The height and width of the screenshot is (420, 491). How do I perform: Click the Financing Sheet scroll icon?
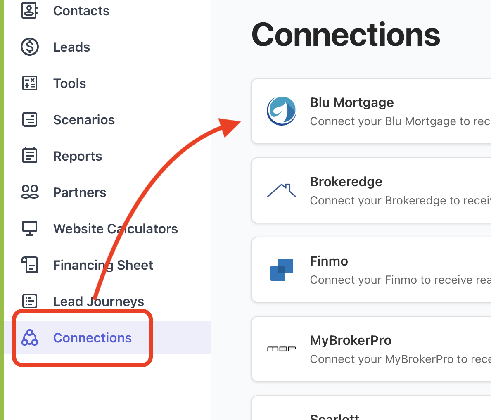30,265
